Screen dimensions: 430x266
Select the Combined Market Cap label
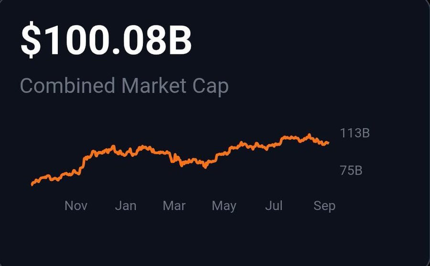[124, 86]
